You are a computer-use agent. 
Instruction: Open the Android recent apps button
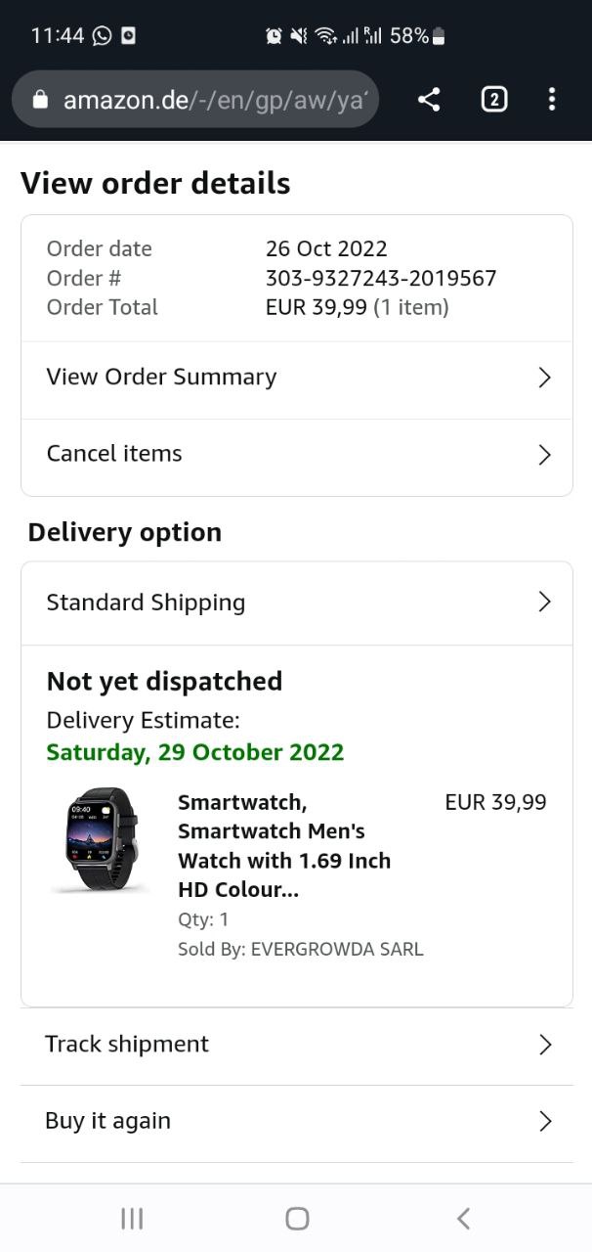click(132, 1218)
